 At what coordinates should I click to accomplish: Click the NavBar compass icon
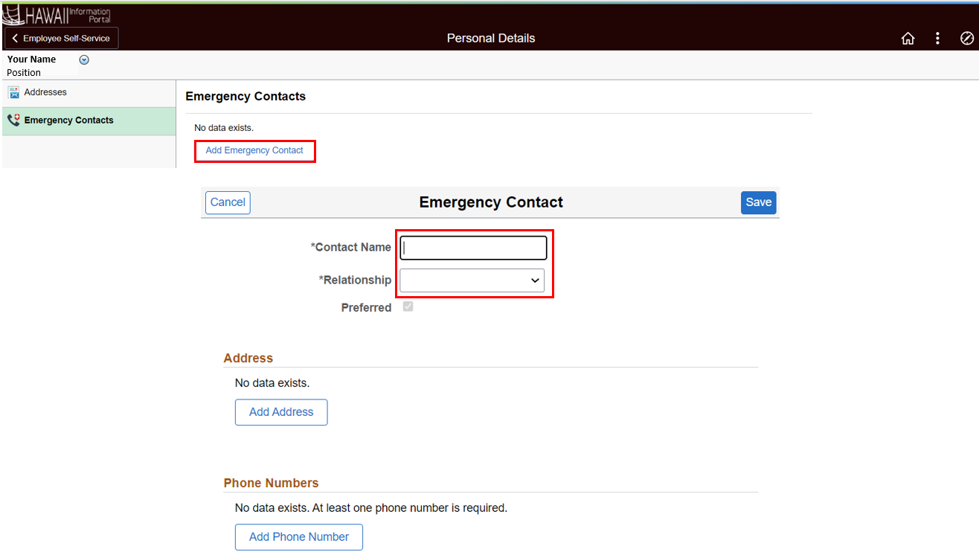pos(966,38)
